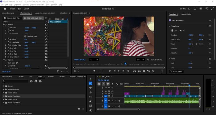The image size is (216, 115).
Task: Draw a rectangle opacity mask
Action: tap(13, 63)
